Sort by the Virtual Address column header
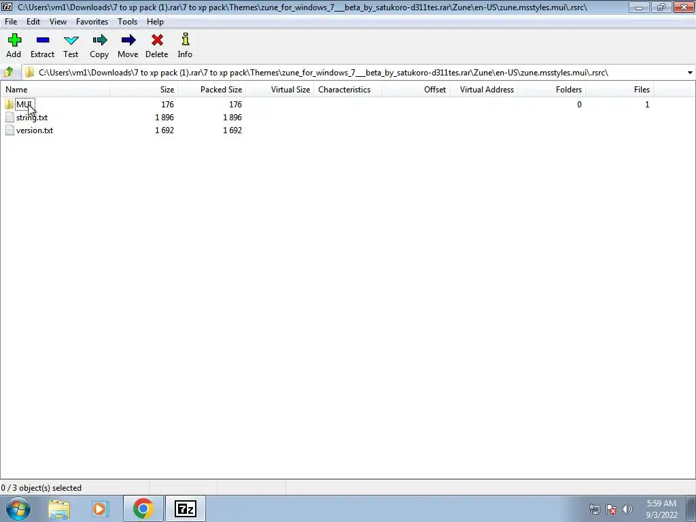 (x=483, y=89)
